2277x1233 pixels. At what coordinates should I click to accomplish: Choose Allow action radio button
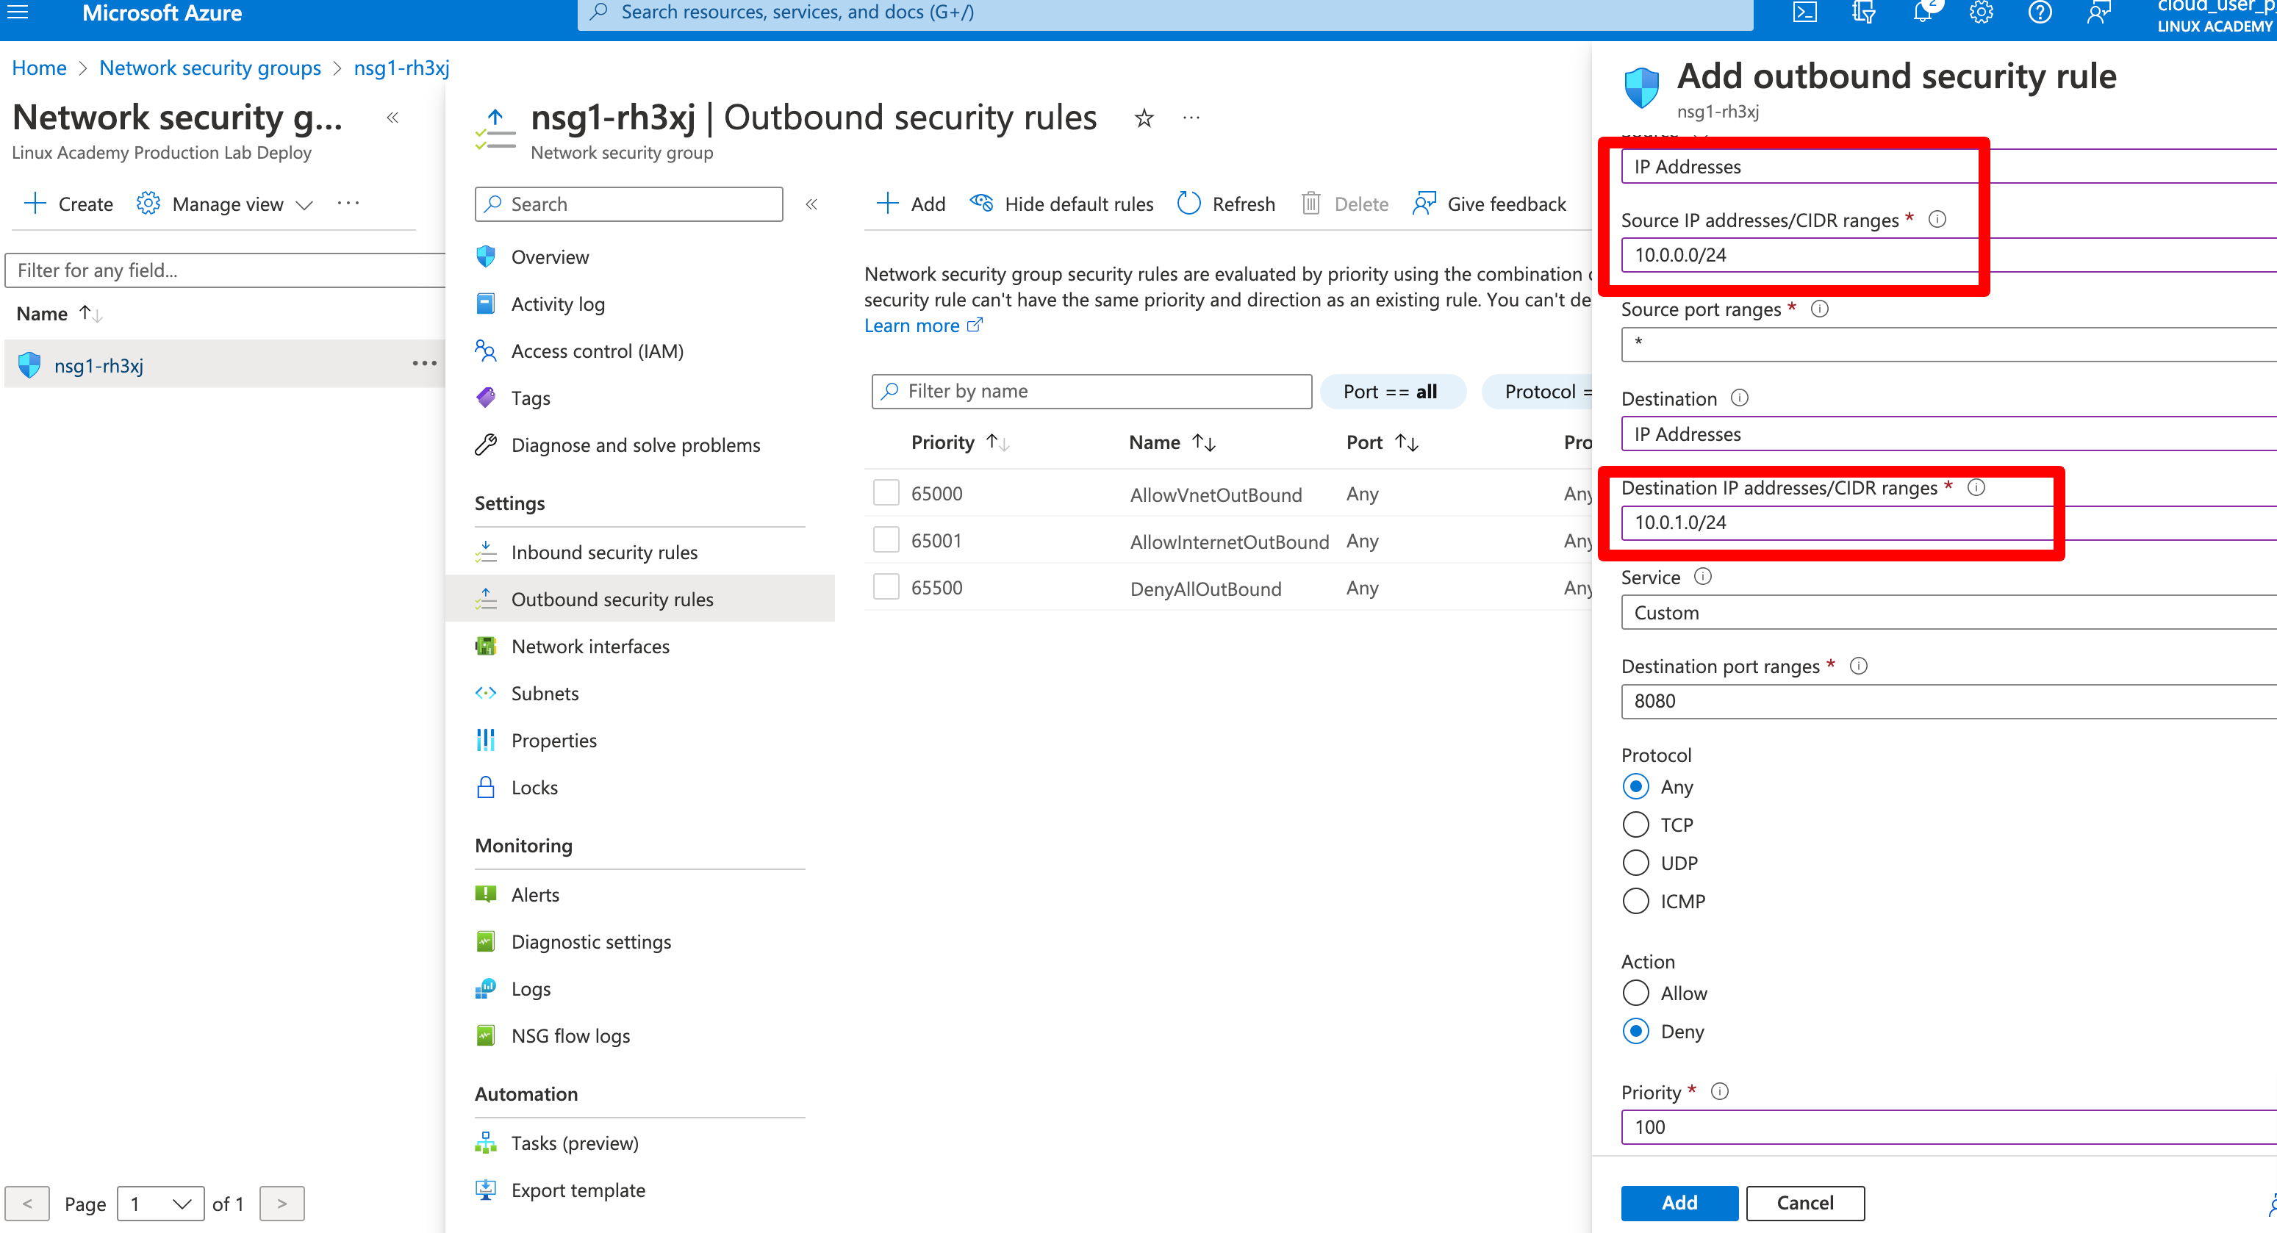click(x=1635, y=992)
